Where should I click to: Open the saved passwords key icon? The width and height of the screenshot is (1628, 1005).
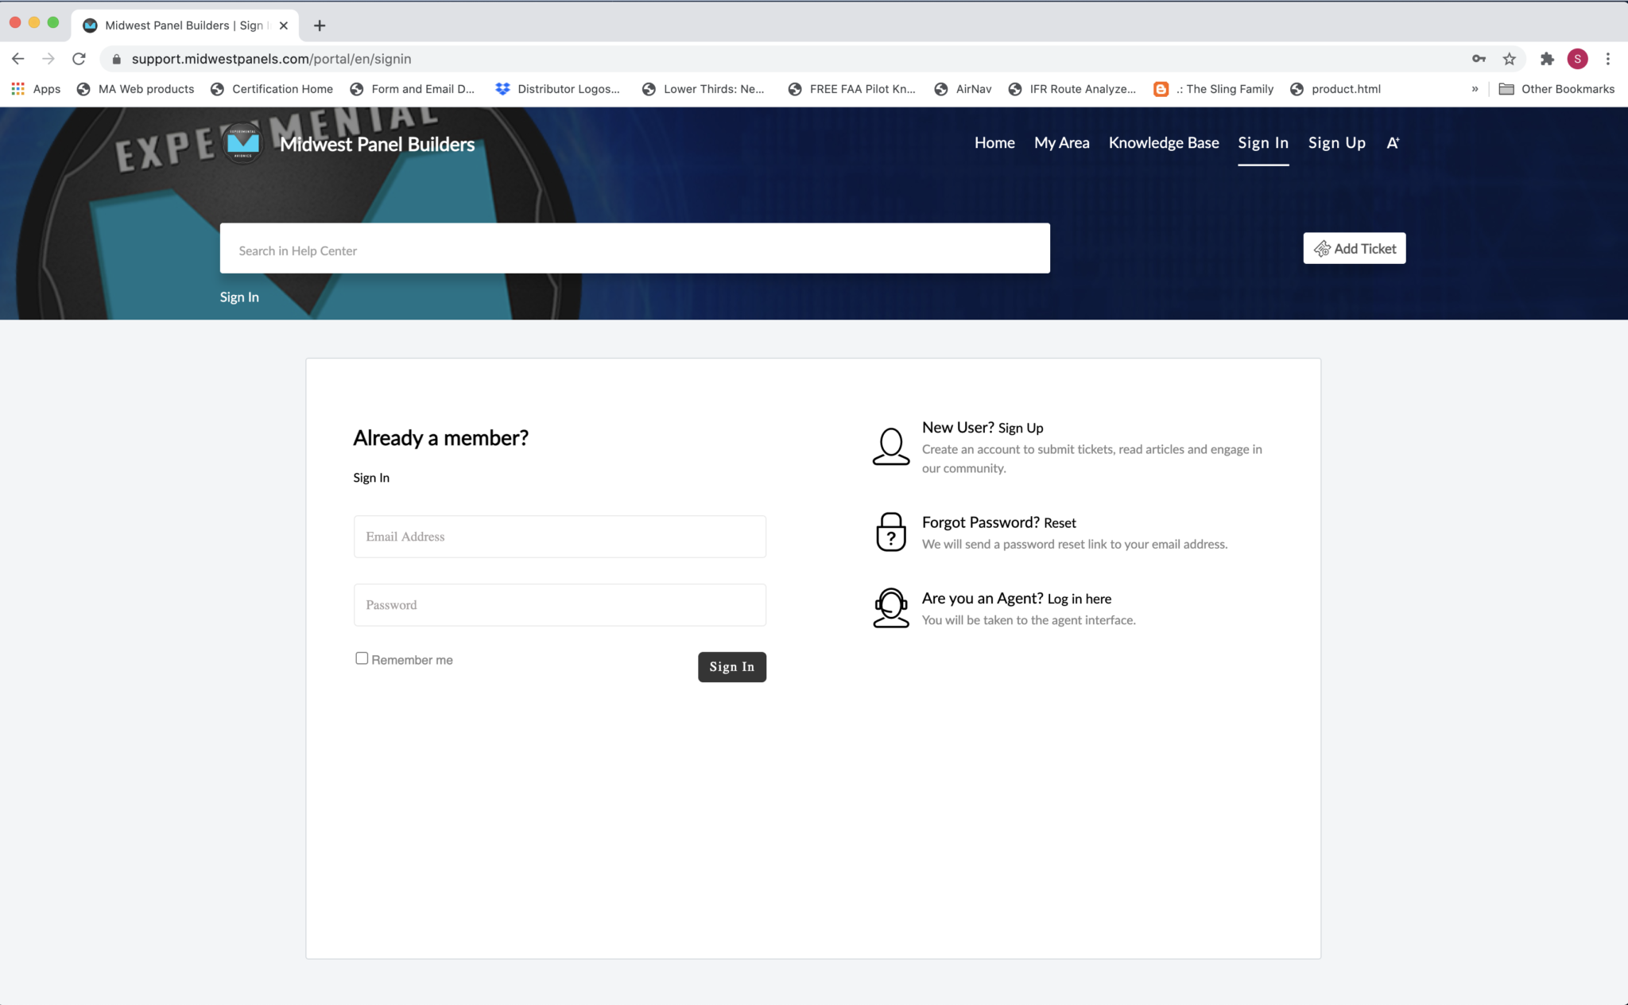point(1479,59)
